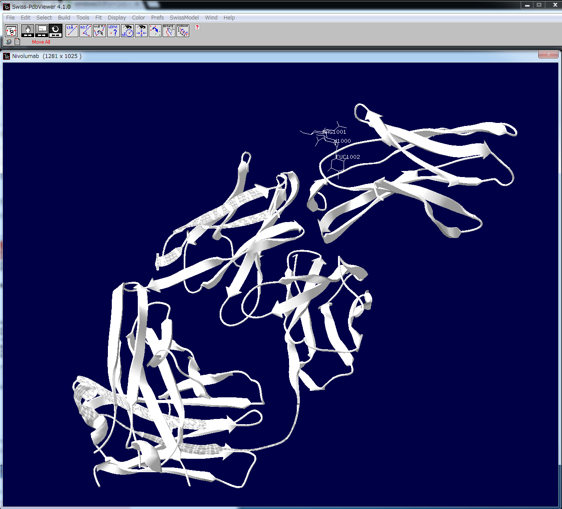Screen dimensions: 562x509
Task: Click the NAG1001 residue label
Action: [335, 132]
